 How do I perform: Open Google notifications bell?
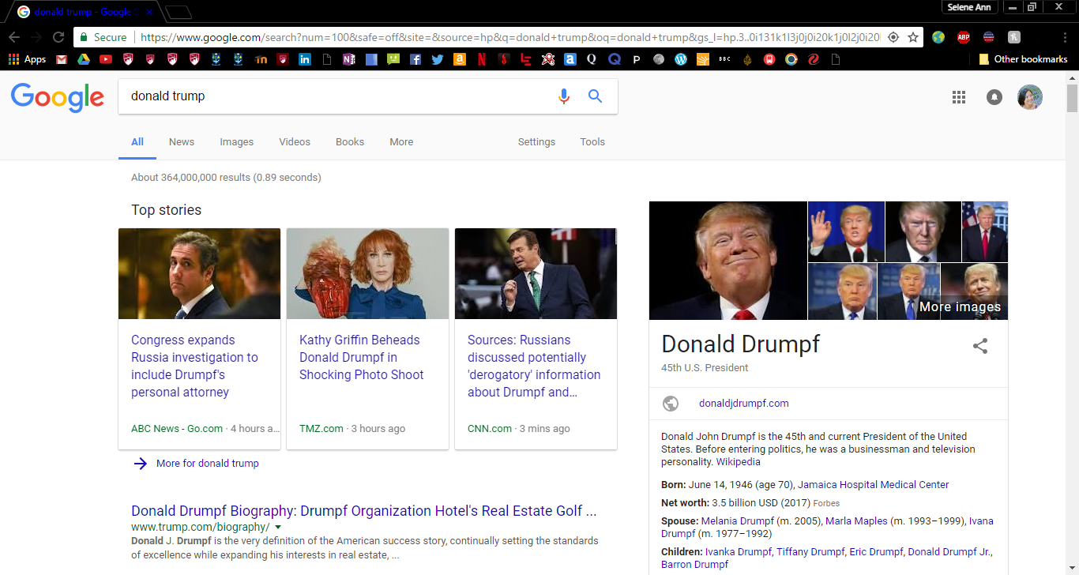click(994, 97)
